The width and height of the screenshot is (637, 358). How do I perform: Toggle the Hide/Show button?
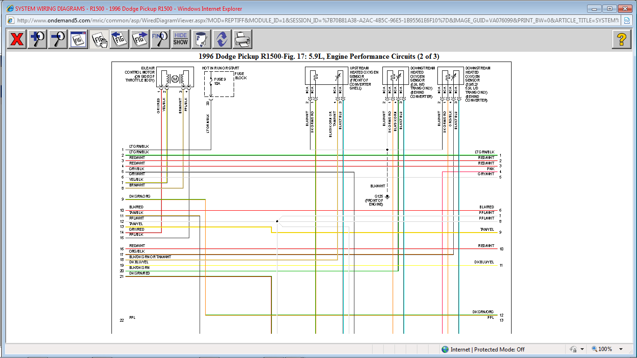coord(180,39)
